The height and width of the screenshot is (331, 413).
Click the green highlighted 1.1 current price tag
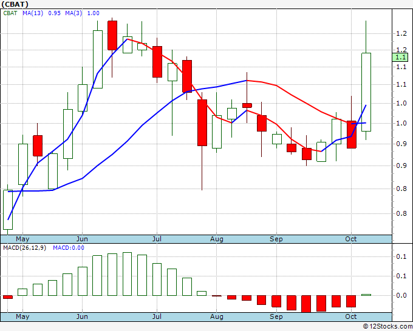pyautogui.click(x=400, y=58)
